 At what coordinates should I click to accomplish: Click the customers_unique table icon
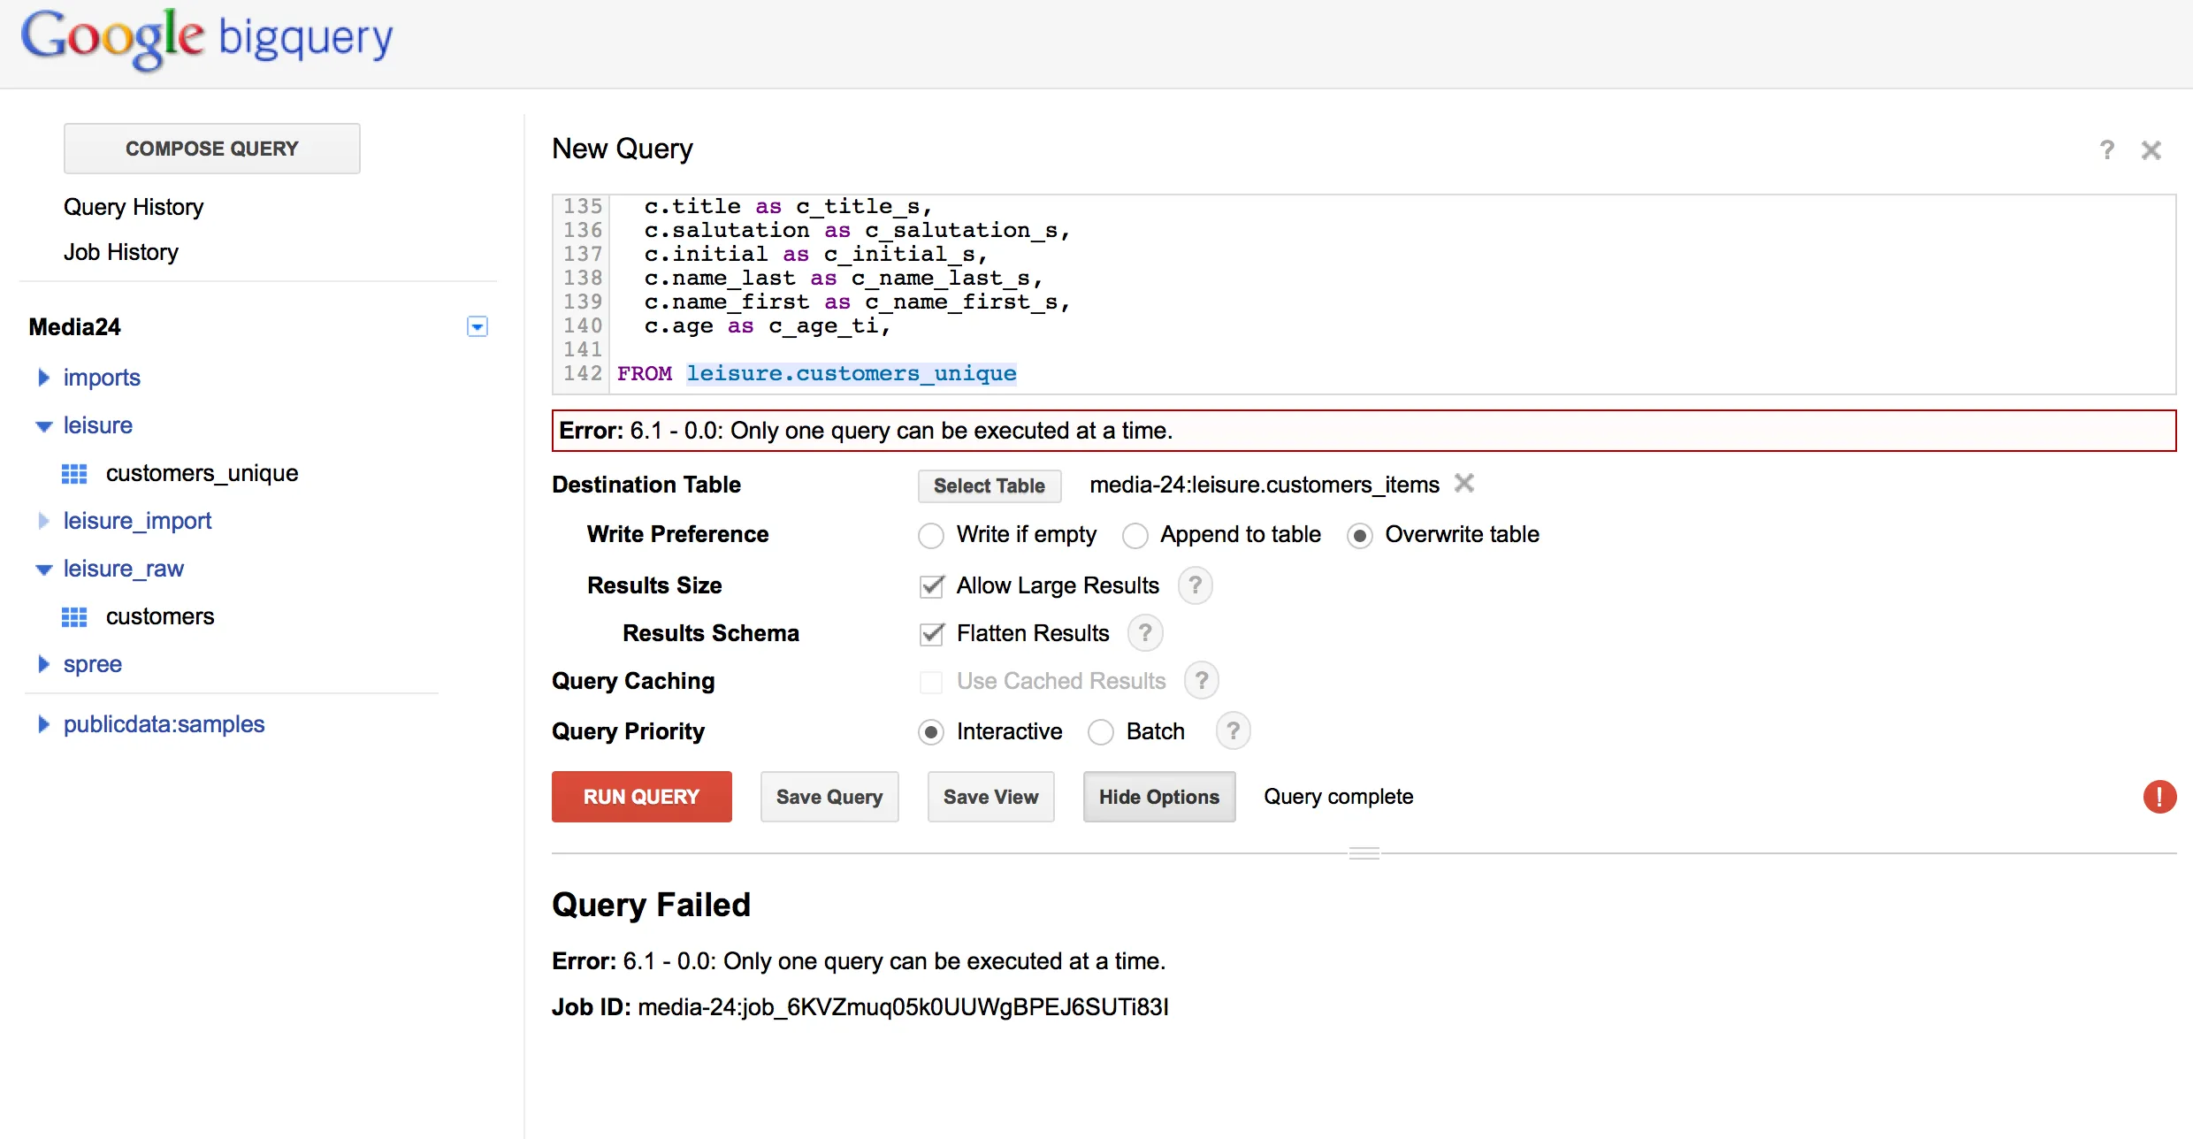[74, 474]
